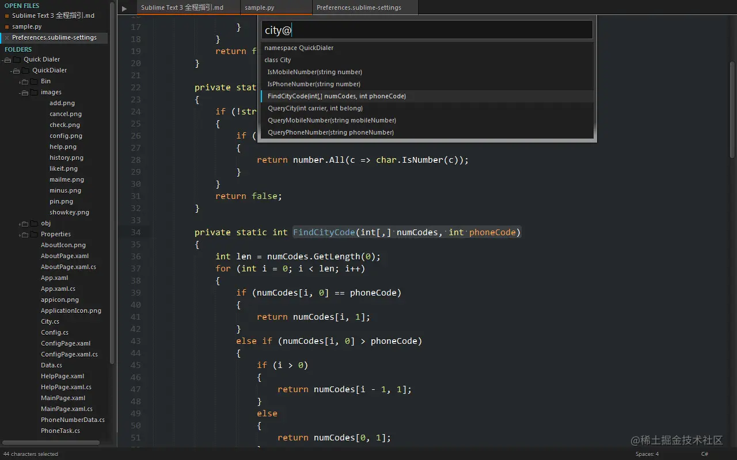Click the orange unsaved marker beside sample.py
Image resolution: width=737 pixels, height=460 pixels.
[x=7, y=26]
